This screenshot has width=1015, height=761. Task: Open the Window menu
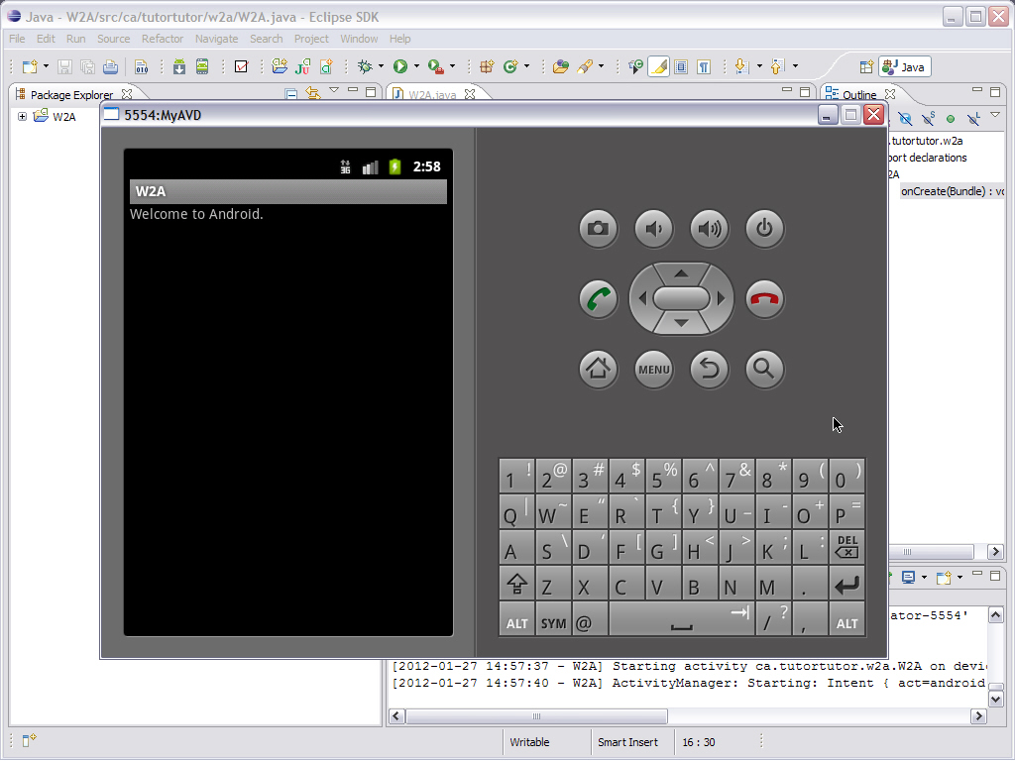point(359,39)
